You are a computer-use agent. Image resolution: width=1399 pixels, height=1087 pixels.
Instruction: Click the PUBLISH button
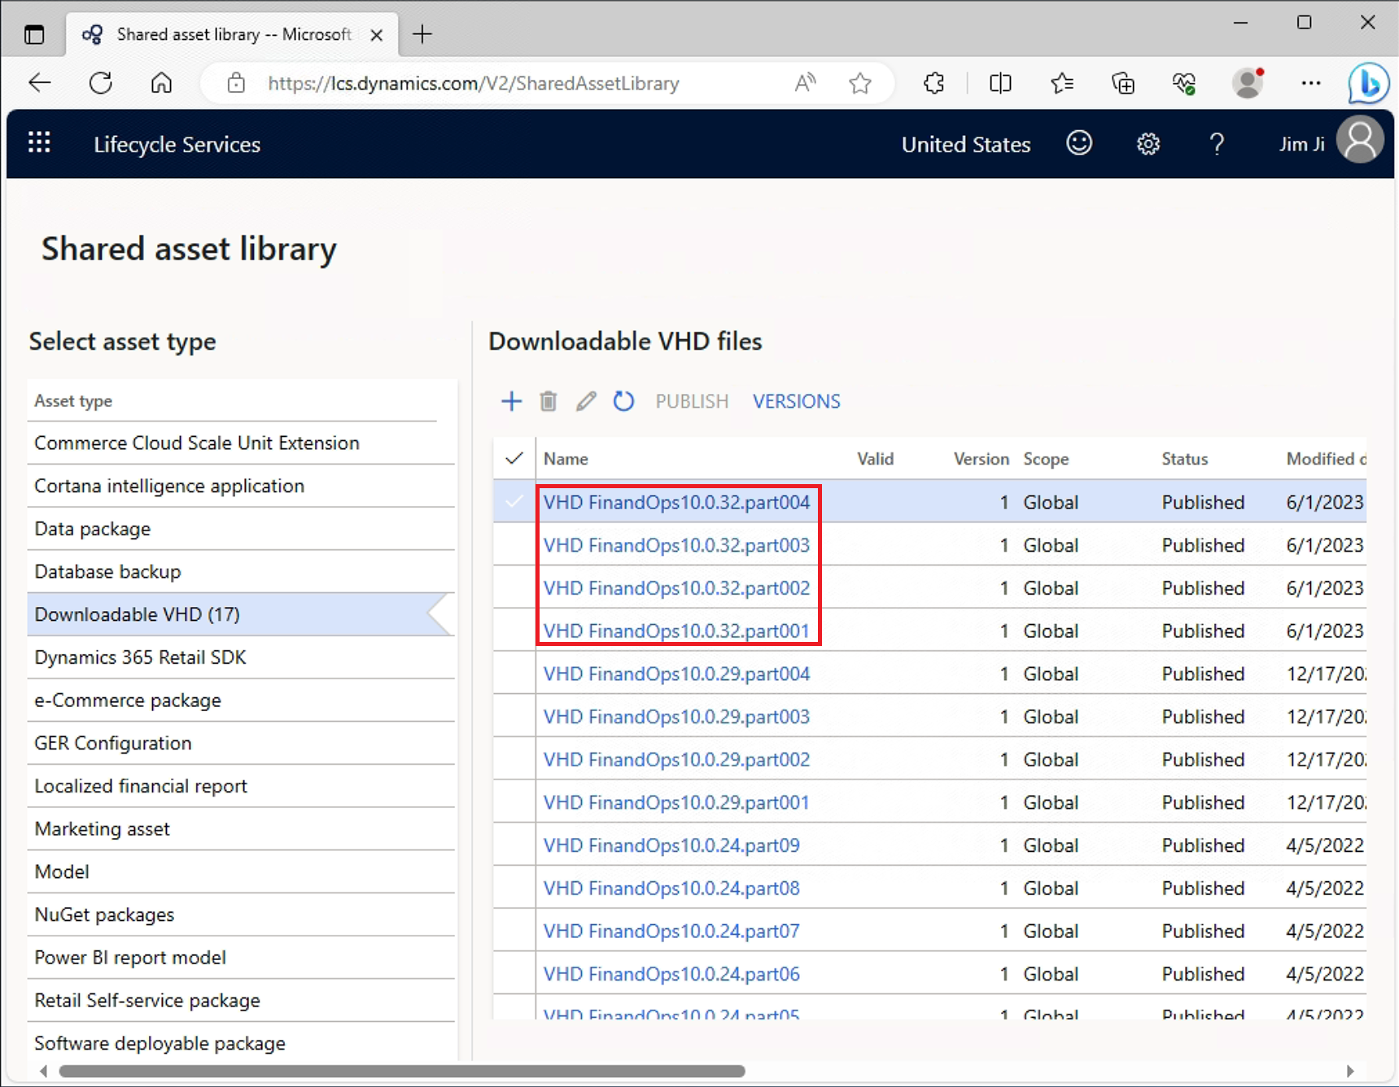click(x=692, y=401)
